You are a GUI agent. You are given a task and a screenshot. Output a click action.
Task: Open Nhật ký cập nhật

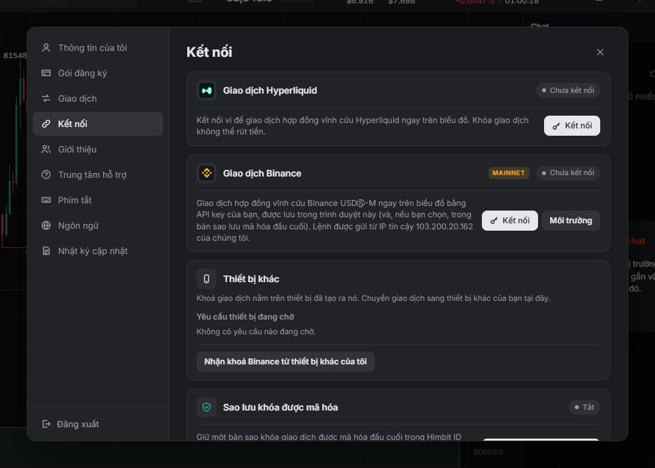pos(98,251)
